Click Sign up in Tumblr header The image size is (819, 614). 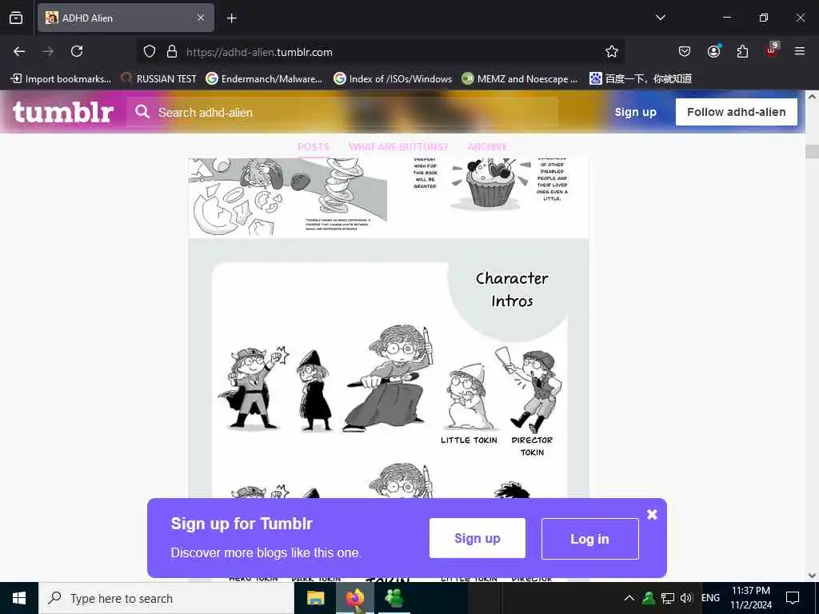coord(635,112)
